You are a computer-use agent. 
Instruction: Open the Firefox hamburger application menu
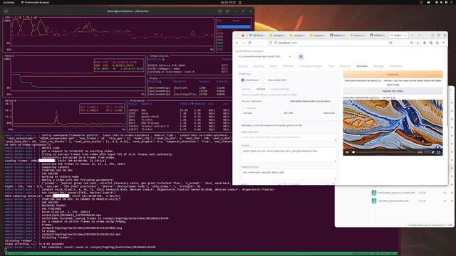pos(444,43)
